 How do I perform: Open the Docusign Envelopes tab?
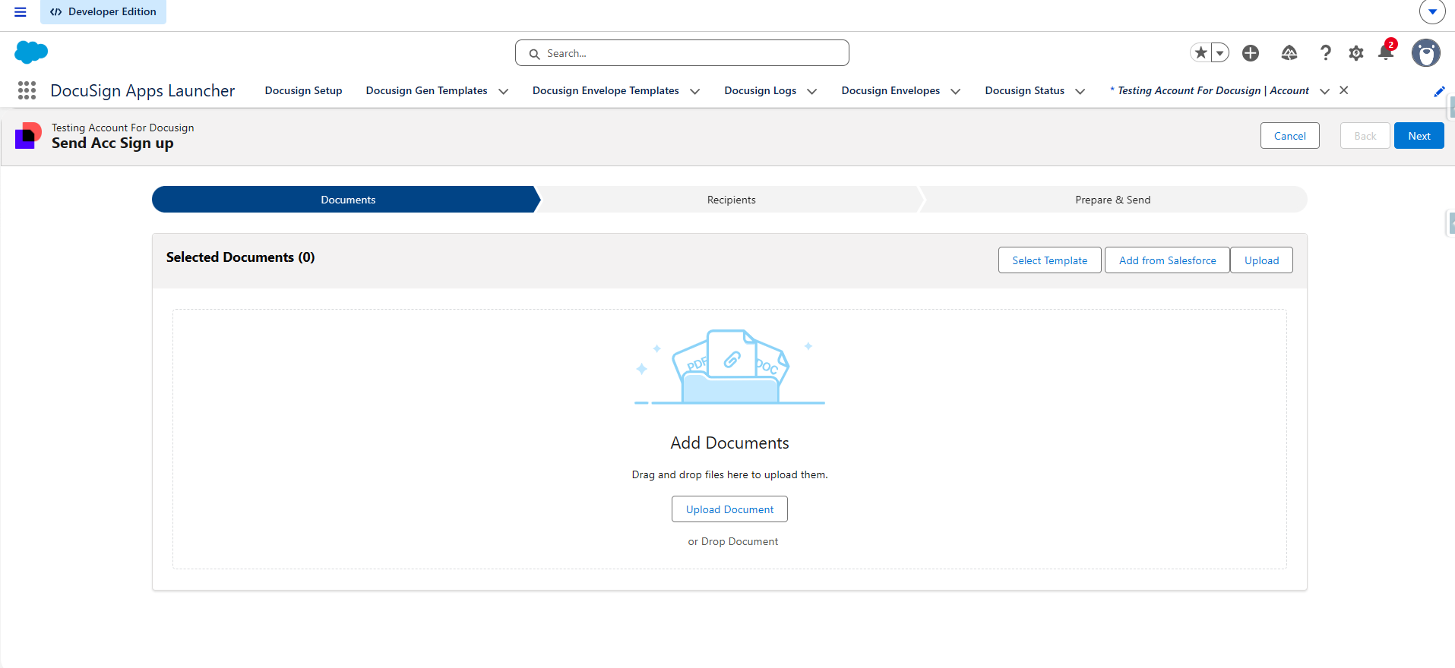pos(890,90)
